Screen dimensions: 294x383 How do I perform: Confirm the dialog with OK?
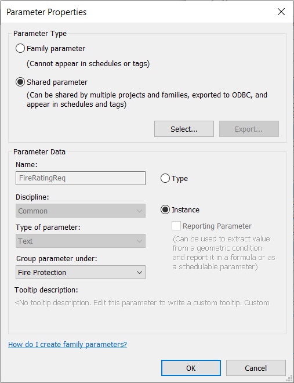pos(191,368)
